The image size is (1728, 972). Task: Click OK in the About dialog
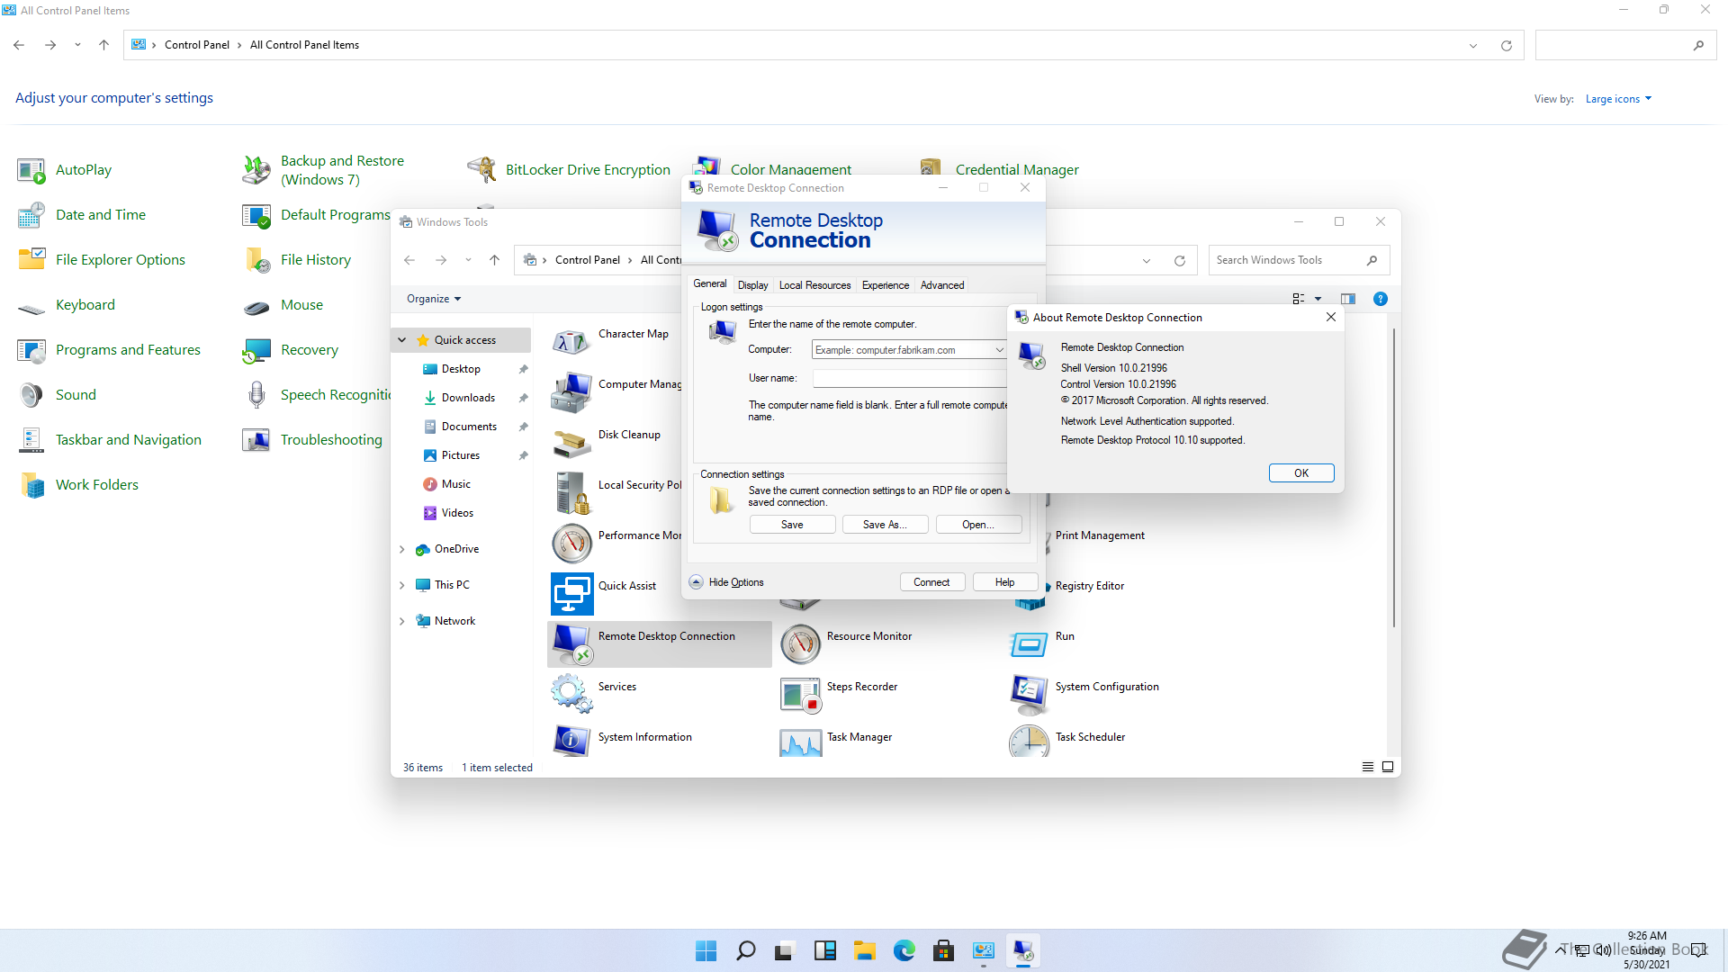click(x=1300, y=473)
